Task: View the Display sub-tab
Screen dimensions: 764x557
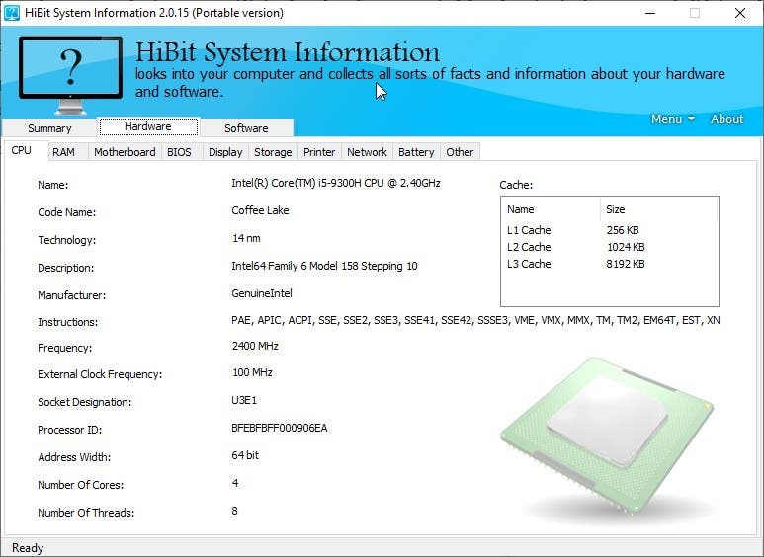Action: coord(225,152)
